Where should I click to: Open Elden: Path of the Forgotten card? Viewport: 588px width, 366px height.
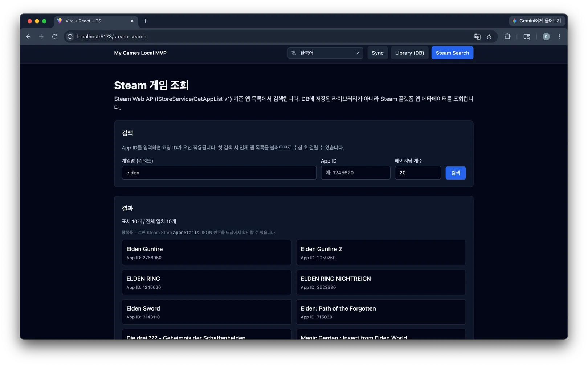(381, 312)
